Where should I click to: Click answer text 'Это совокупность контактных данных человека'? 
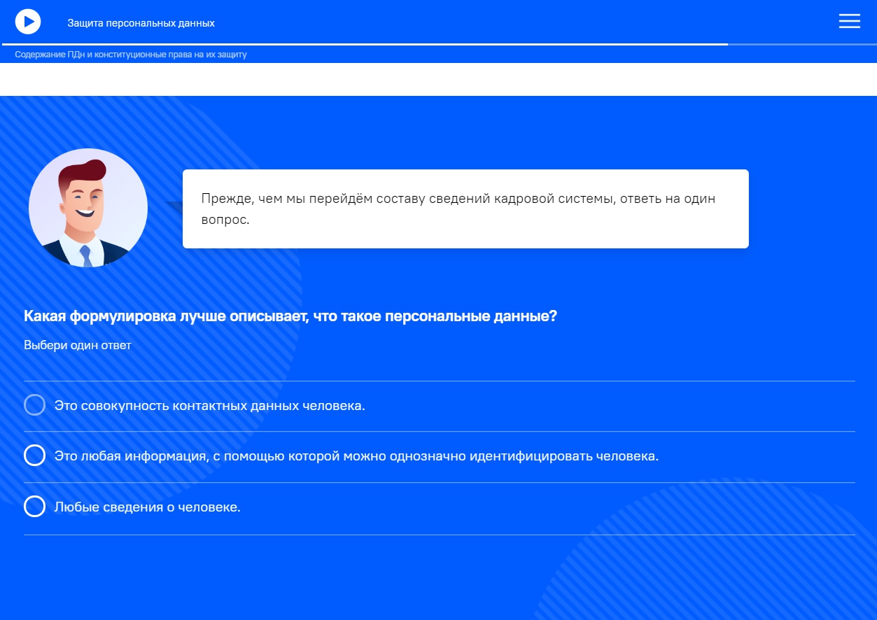point(209,406)
